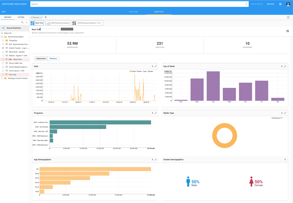
Task: Click the search icon in watchlist sidebar
Action: point(22,23)
